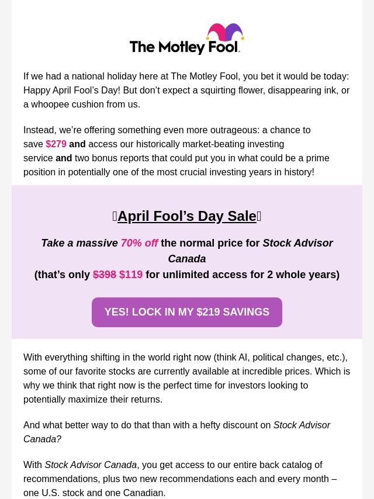Click the emoji glyph after April Fool's heading
This screenshot has width=374, height=499.
[259, 216]
